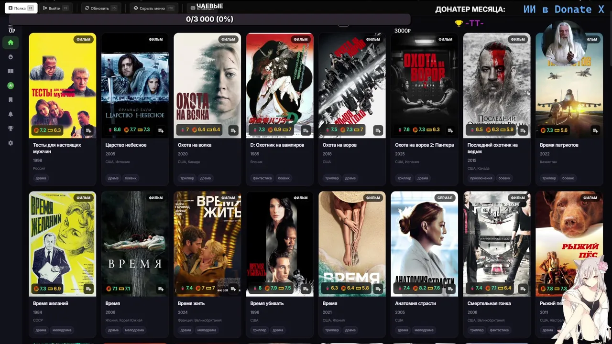612x344 pixels.
Task: Select the боевик tag under Царство небесное
Action: point(131,178)
